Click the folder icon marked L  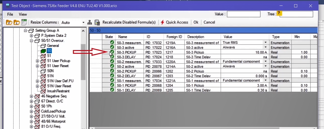[x=17, y=22]
